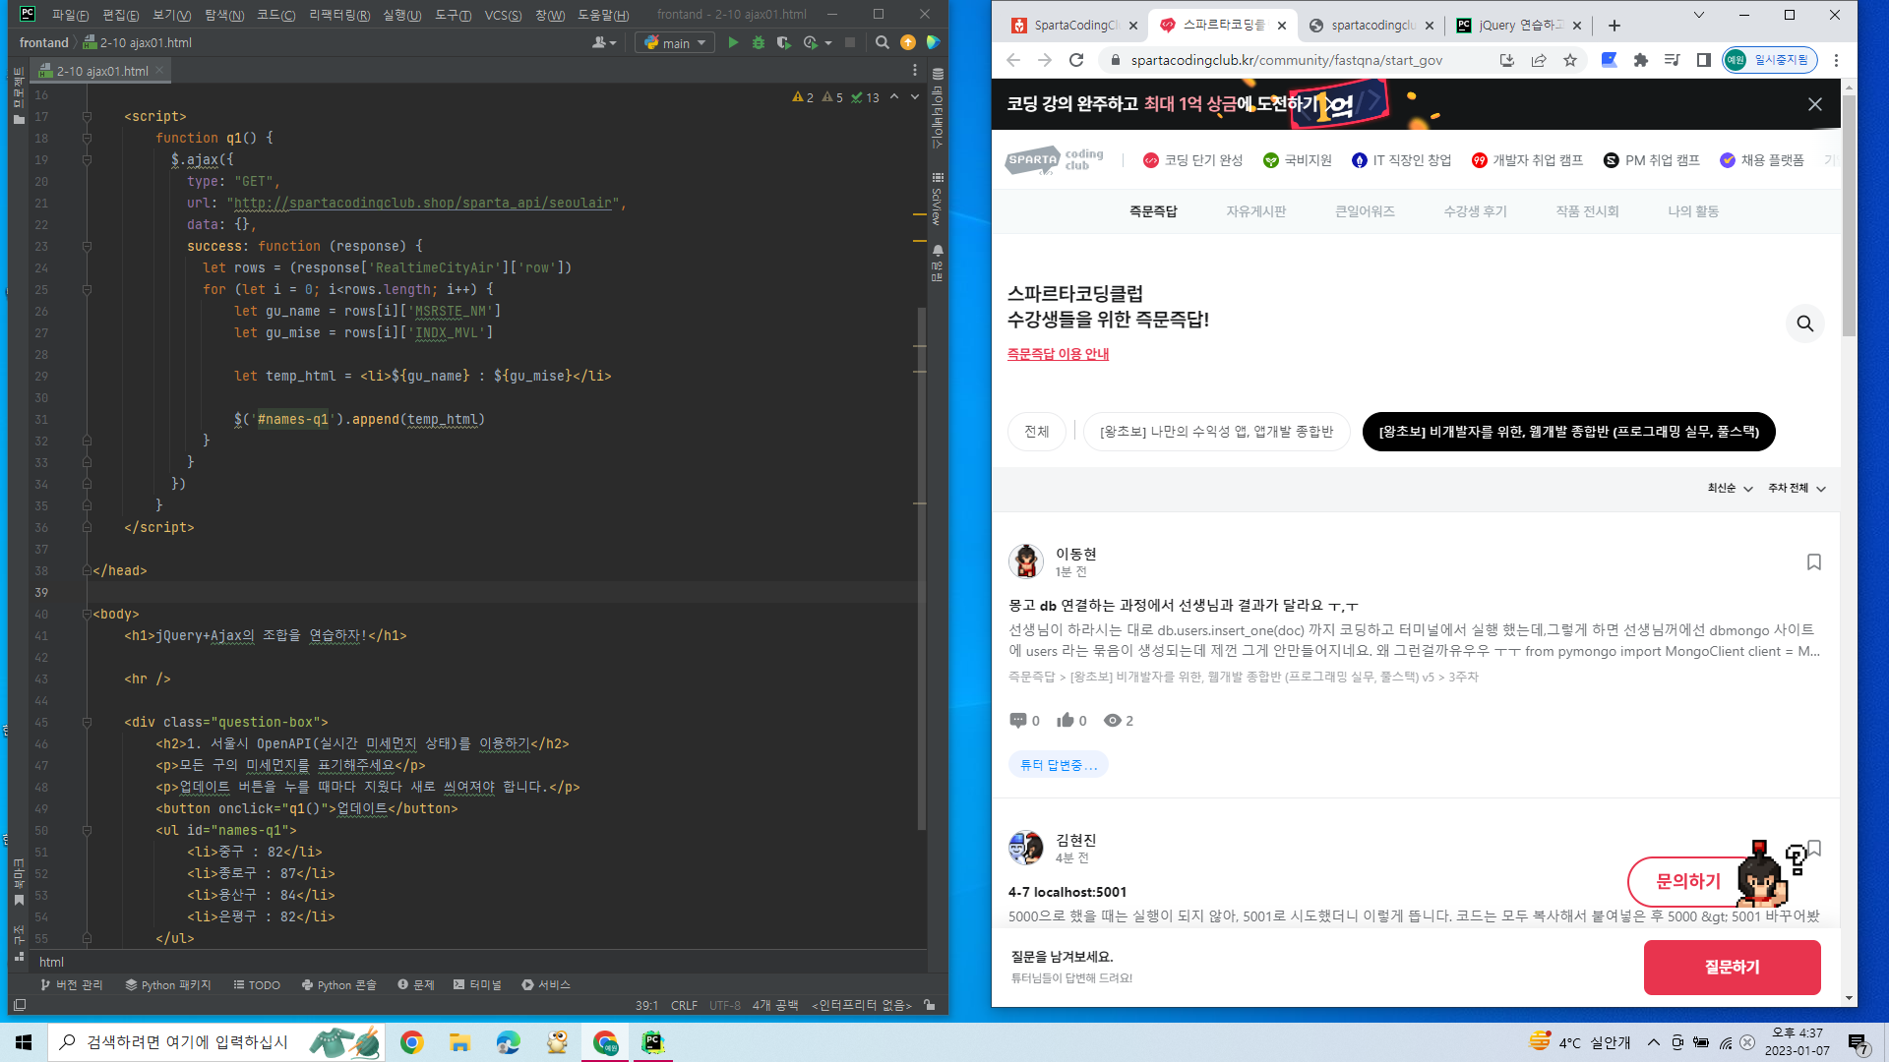Open the 즉문즉답 이용 안내 link
The image size is (1889, 1062).
tap(1058, 354)
